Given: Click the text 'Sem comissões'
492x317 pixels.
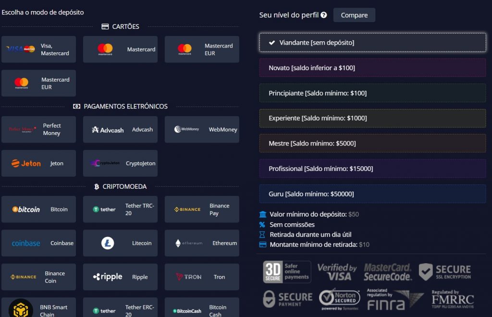Looking at the screenshot, I should pos(292,224).
